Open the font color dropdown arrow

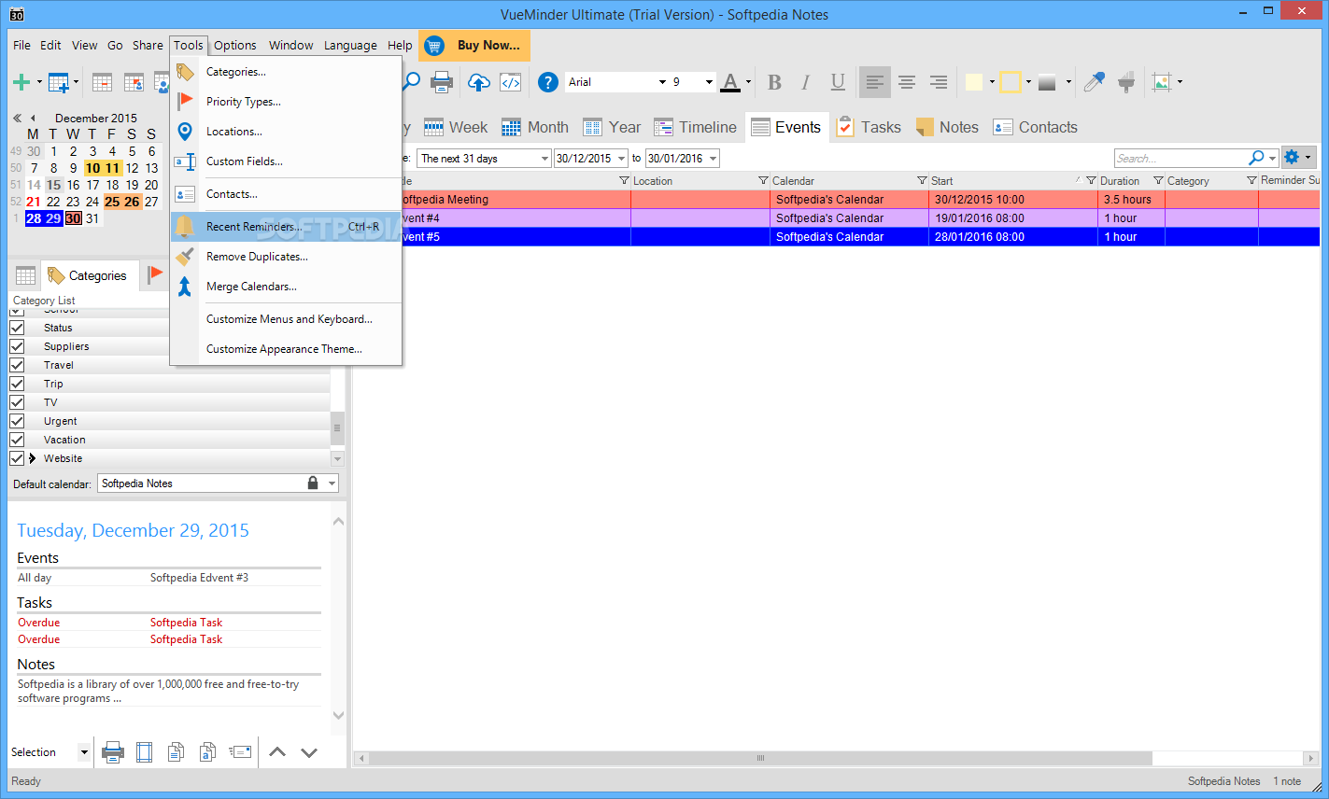(x=749, y=82)
